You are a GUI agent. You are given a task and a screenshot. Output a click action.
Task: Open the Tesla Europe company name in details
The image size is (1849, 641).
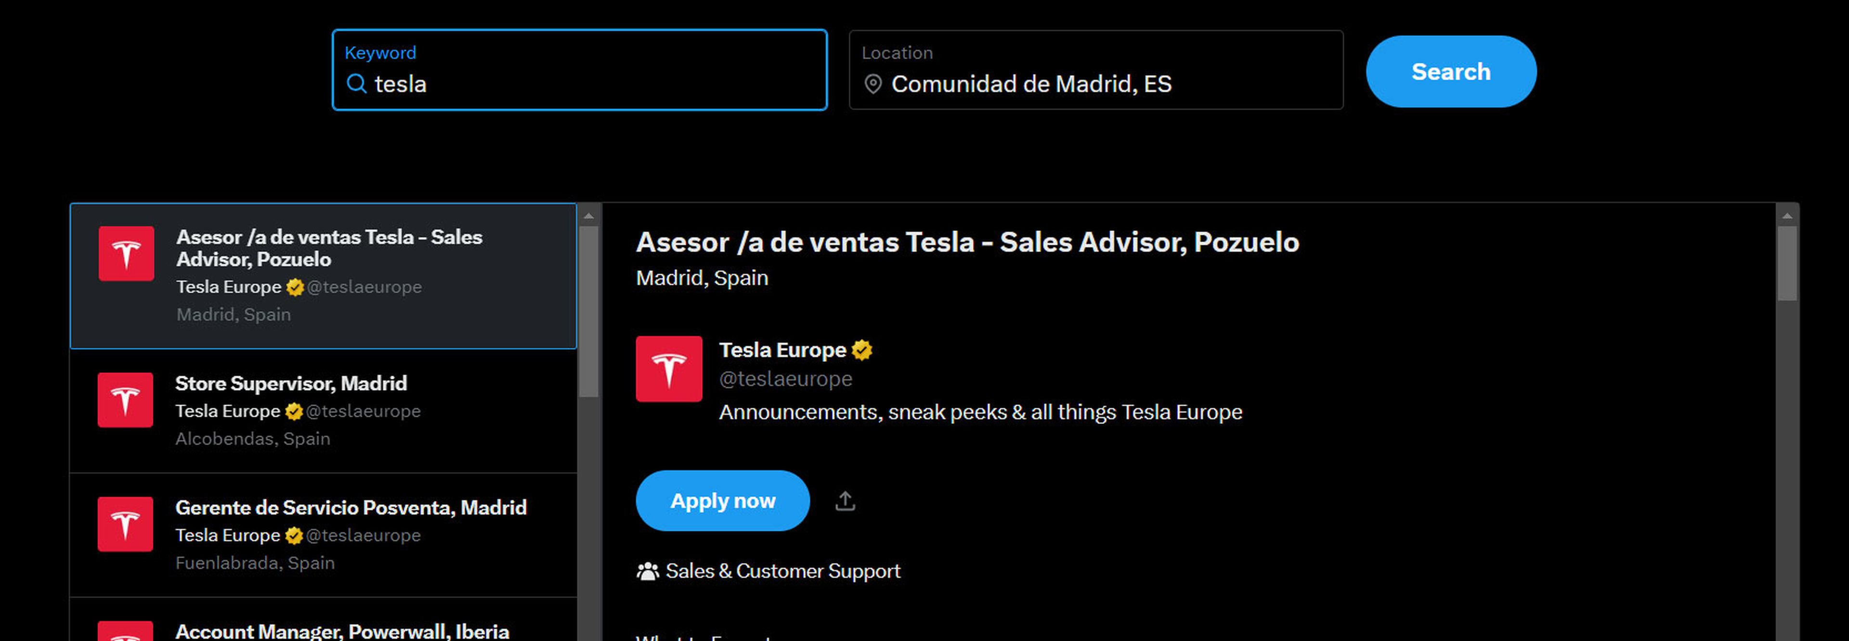[x=782, y=350]
